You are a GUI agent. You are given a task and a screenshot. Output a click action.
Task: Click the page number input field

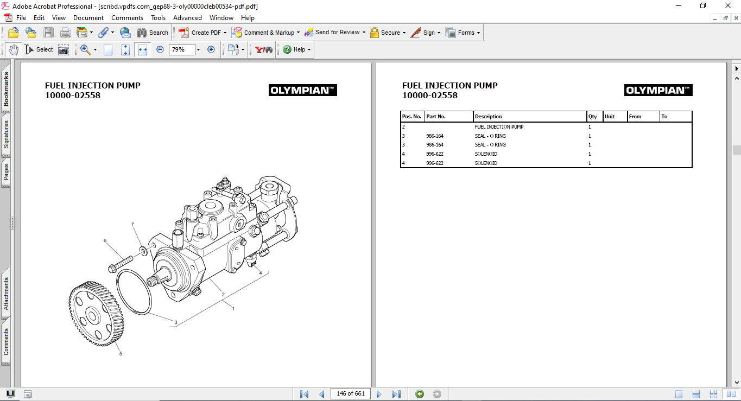click(x=350, y=394)
